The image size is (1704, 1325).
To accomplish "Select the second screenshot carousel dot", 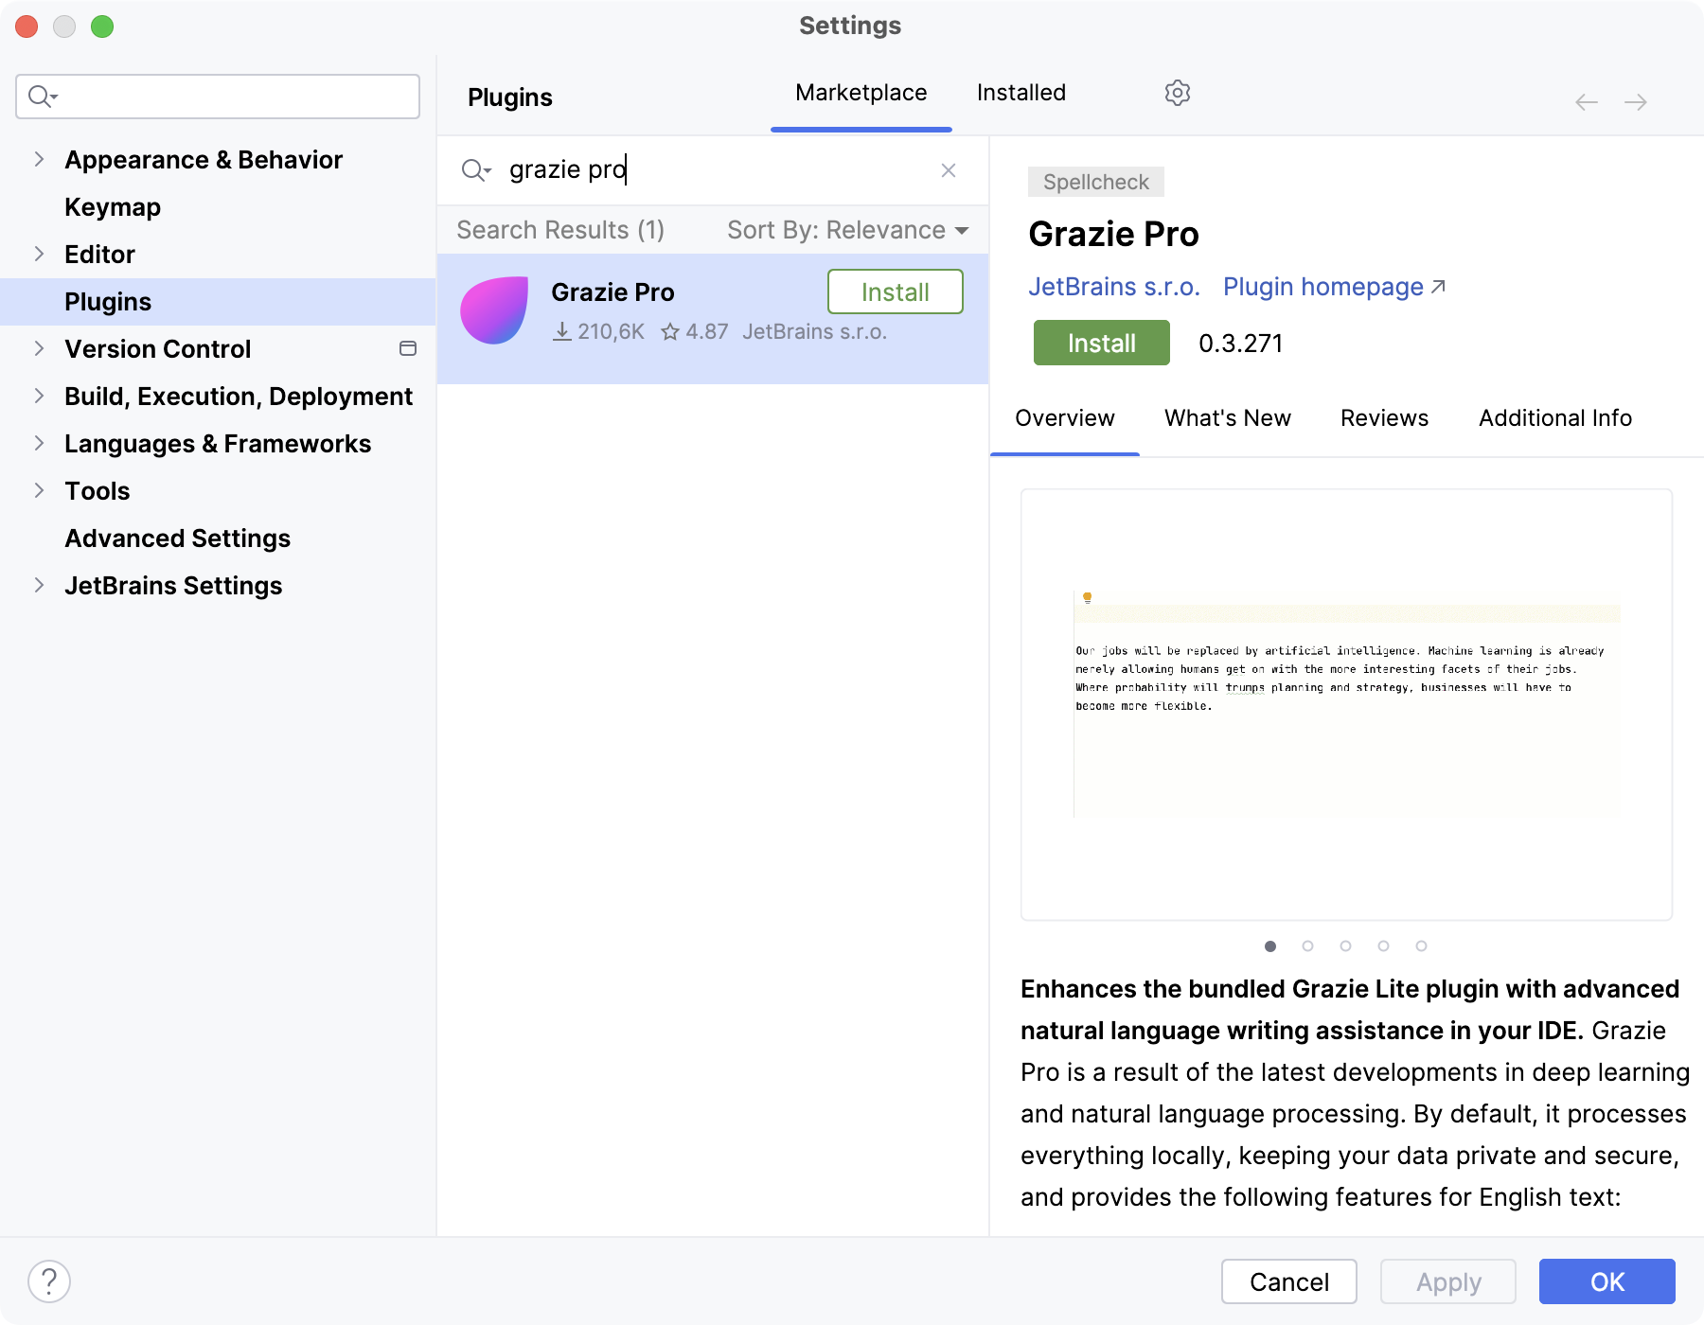I will [x=1308, y=945].
